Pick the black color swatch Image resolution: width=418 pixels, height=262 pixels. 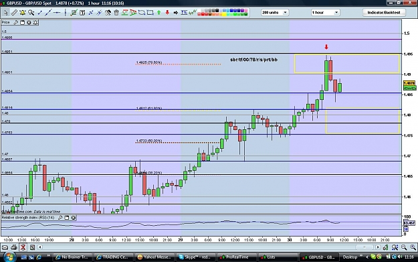click(x=217, y=11)
